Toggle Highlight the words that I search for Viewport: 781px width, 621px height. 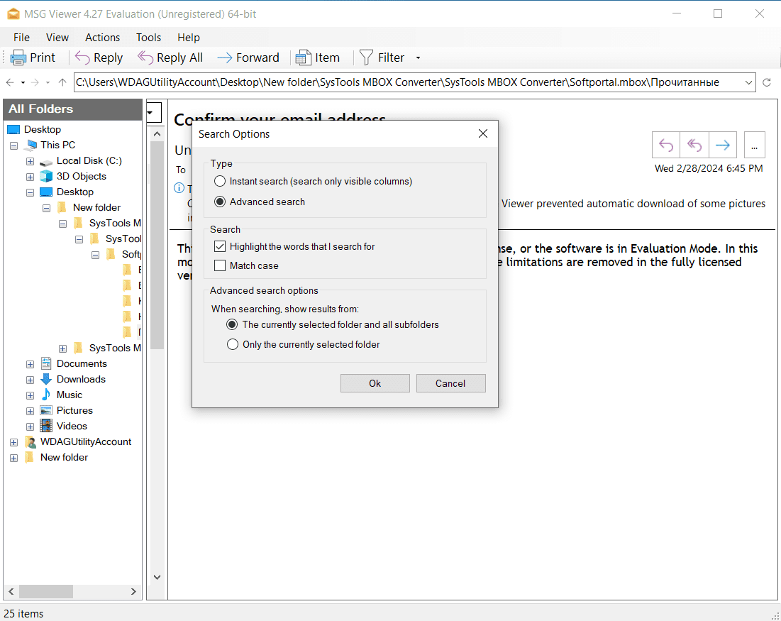[220, 246]
